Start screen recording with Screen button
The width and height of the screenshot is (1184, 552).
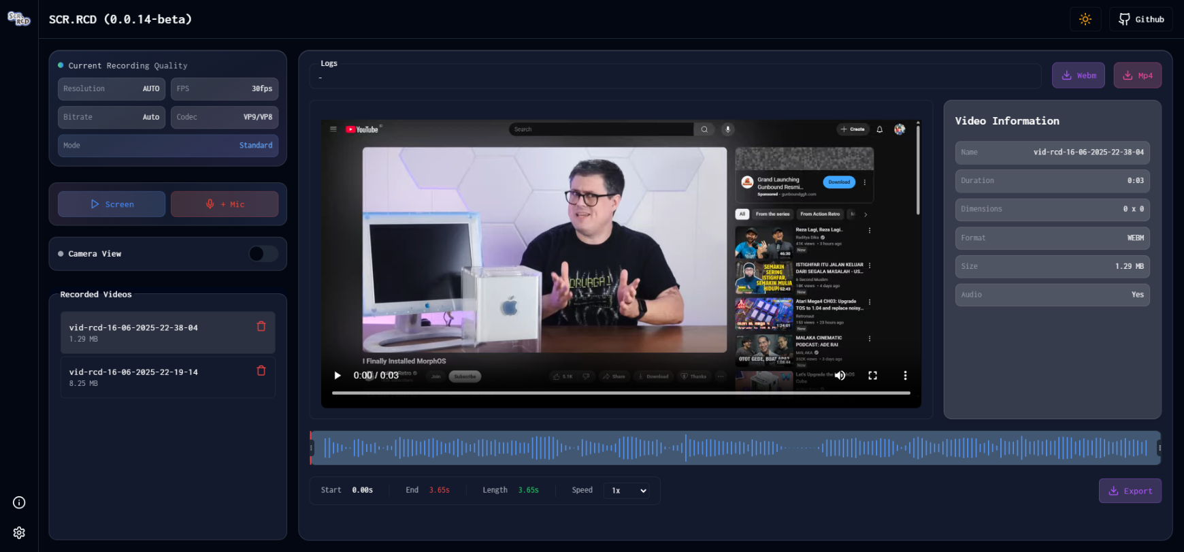click(112, 204)
